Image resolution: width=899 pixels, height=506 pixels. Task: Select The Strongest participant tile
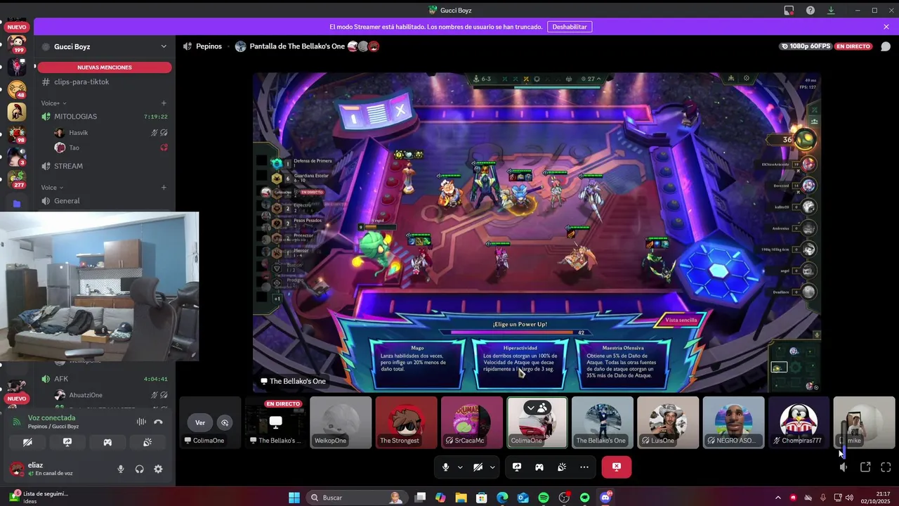pyautogui.click(x=406, y=422)
